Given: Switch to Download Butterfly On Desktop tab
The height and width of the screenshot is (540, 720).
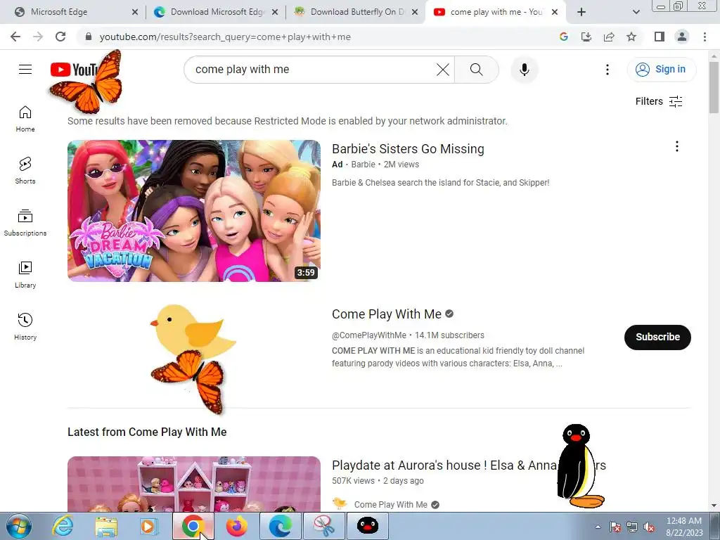Looking at the screenshot, I should pyautogui.click(x=356, y=12).
